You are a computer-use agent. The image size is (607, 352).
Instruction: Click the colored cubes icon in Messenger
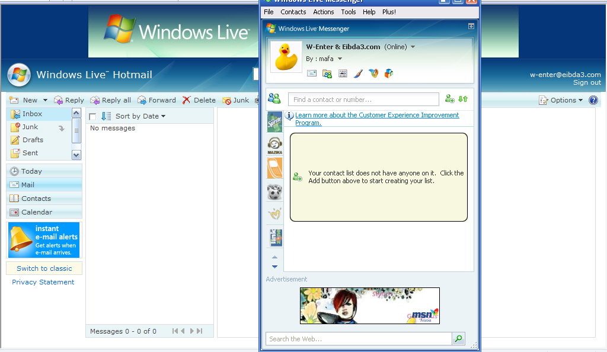(389, 73)
